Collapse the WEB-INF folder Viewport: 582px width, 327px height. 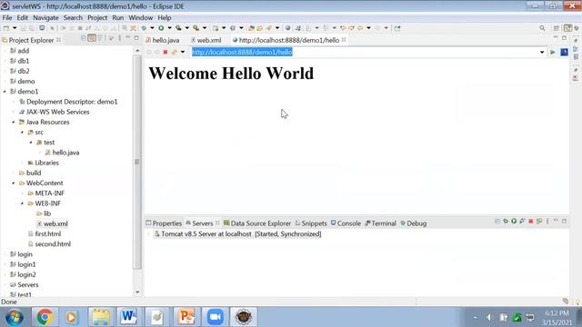pyautogui.click(x=22, y=203)
